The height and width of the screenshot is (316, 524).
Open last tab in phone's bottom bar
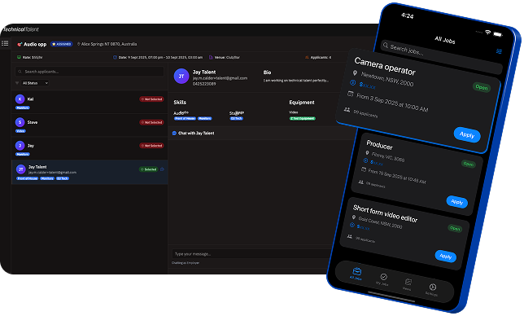point(432,289)
